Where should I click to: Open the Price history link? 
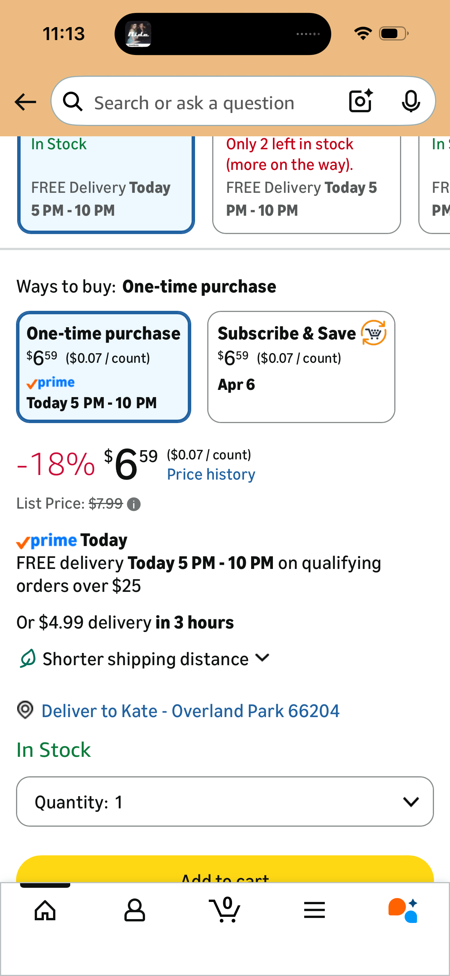click(211, 475)
